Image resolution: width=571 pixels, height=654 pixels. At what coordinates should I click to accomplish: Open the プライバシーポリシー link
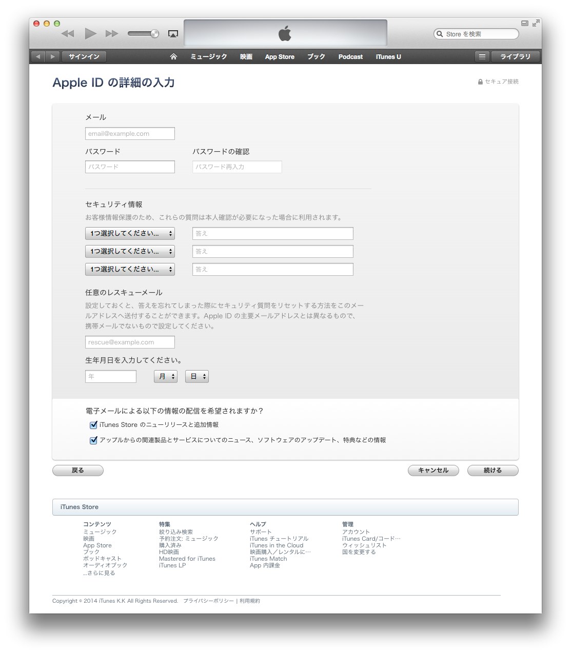tap(208, 601)
